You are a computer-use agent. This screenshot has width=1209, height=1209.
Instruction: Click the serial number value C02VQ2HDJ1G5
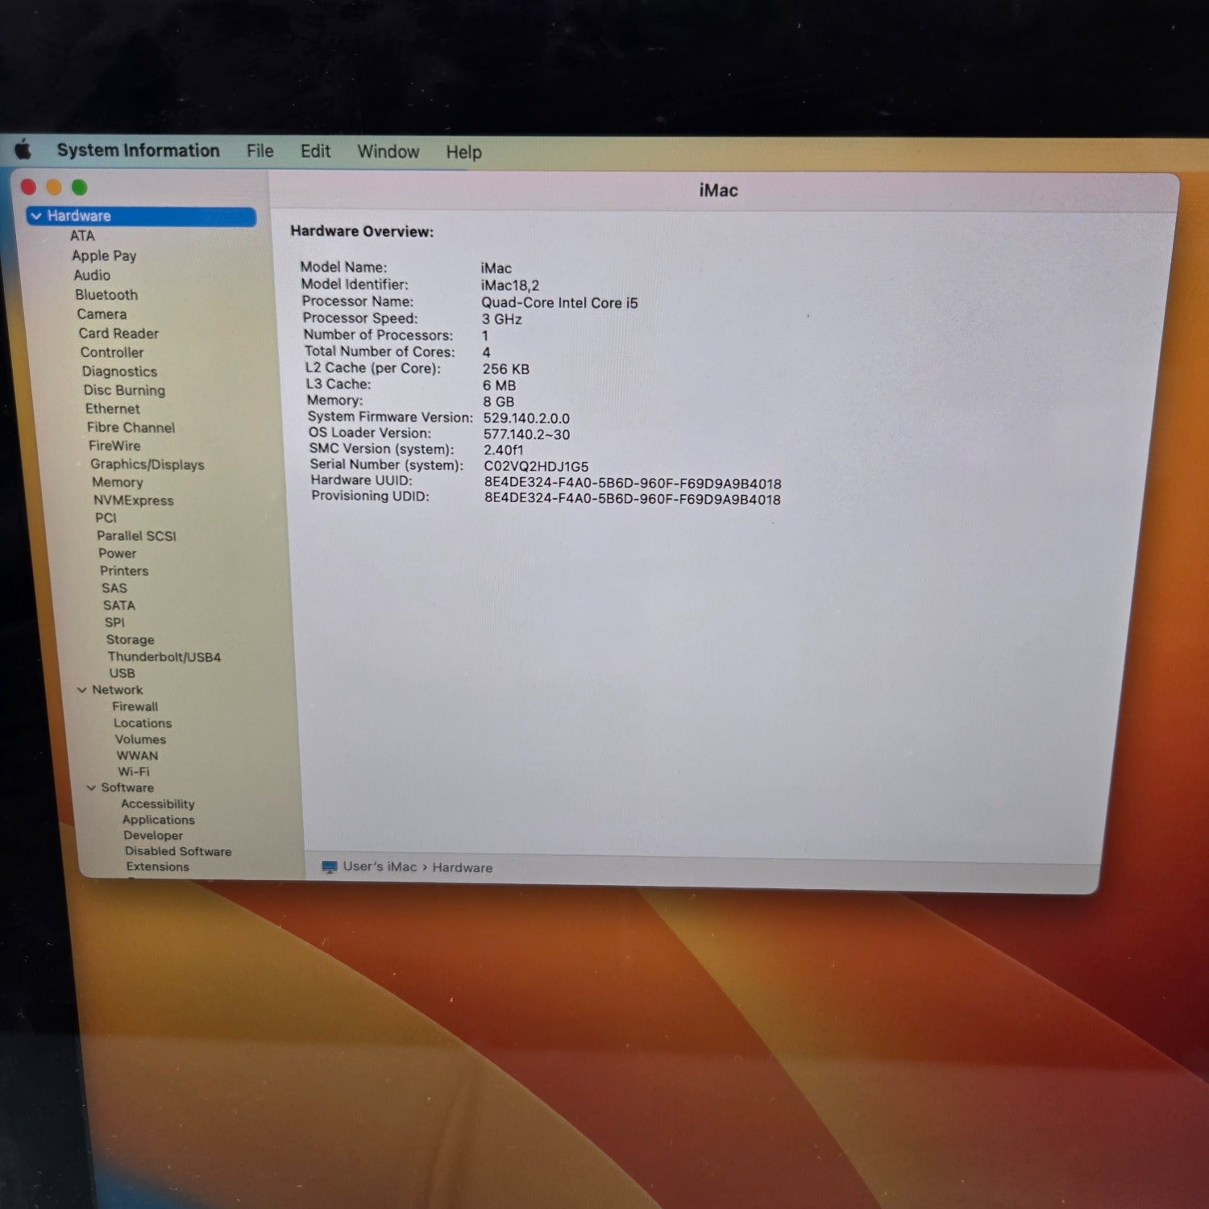[x=536, y=467]
